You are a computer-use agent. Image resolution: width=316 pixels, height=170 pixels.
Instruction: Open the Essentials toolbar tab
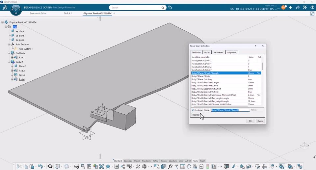click(x=128, y=161)
